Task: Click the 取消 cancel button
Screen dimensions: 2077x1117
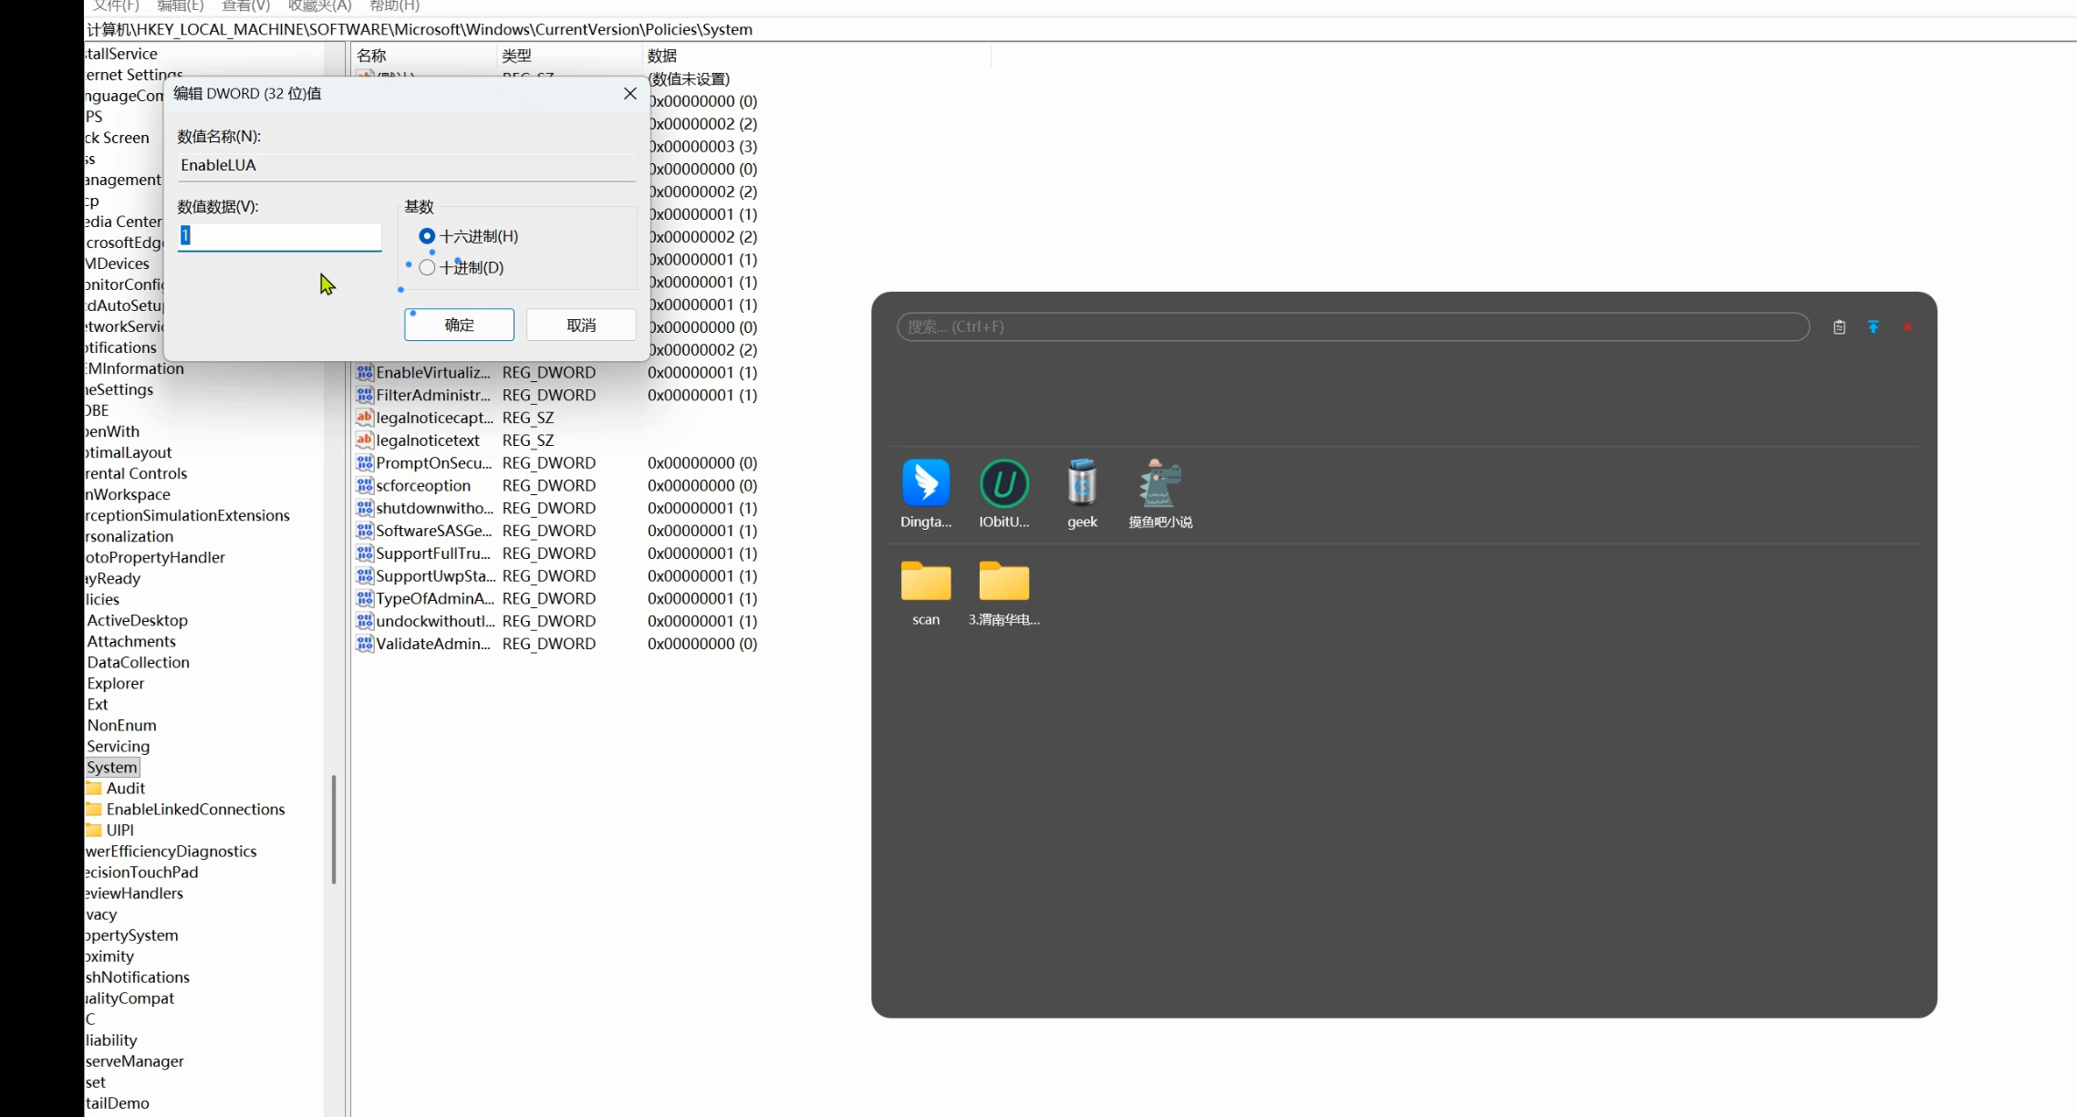Action: click(581, 325)
